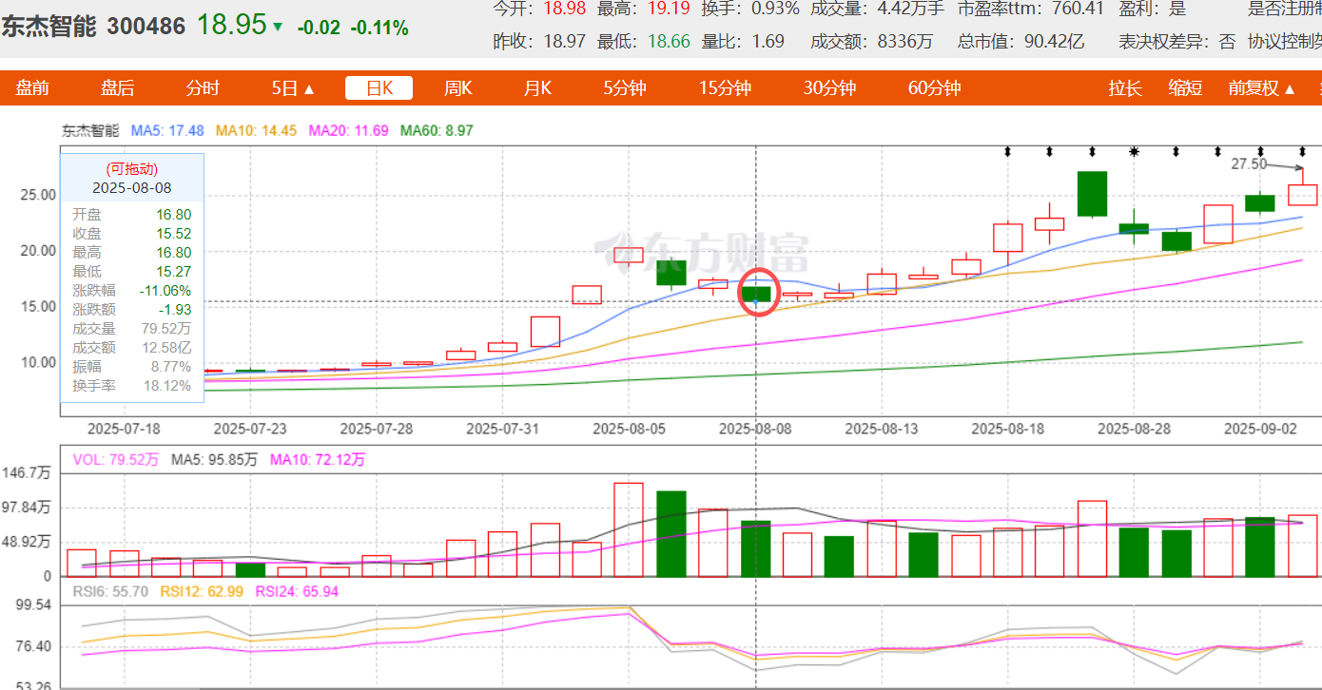The height and width of the screenshot is (690, 1322).
Task: Open the 分时 intraday chart tab
Action: coord(203,88)
